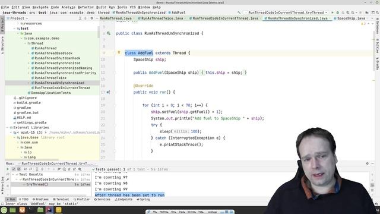The image size is (380, 214).
Task: Click the java-threads breadcrumb
Action: pyautogui.click(x=14, y=12)
